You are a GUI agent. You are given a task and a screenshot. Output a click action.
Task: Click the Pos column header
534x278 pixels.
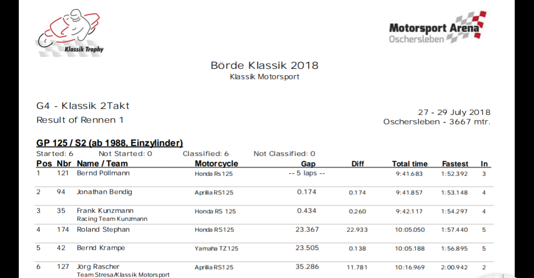point(44,164)
